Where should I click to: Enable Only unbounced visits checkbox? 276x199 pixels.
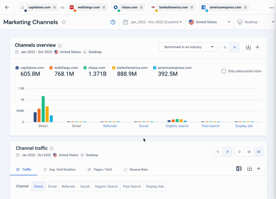[224, 71]
